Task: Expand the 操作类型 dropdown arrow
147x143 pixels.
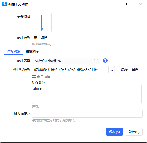Action: pos(96,61)
